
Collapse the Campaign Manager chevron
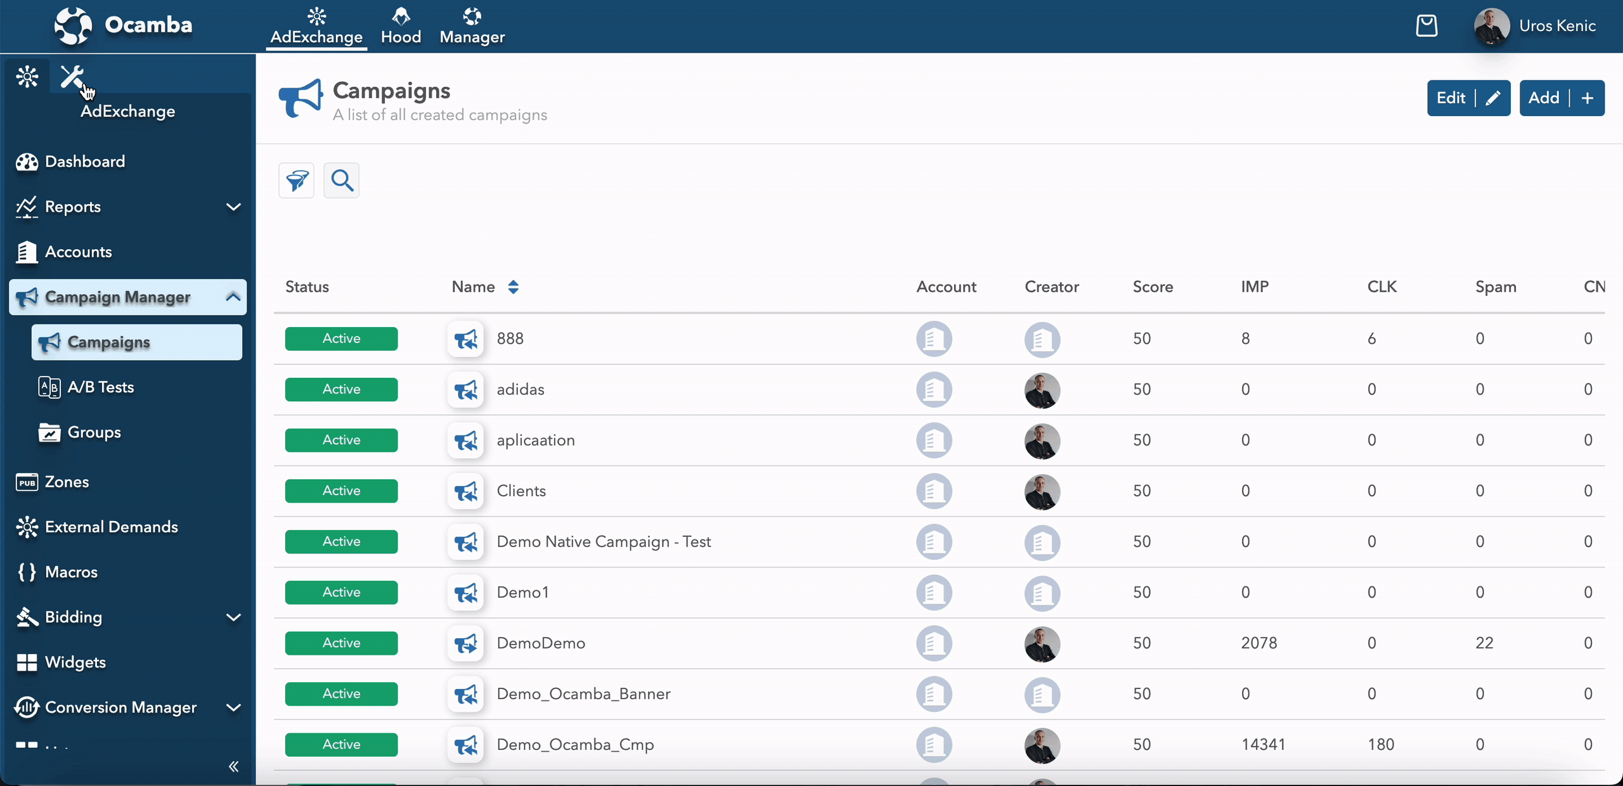(233, 297)
